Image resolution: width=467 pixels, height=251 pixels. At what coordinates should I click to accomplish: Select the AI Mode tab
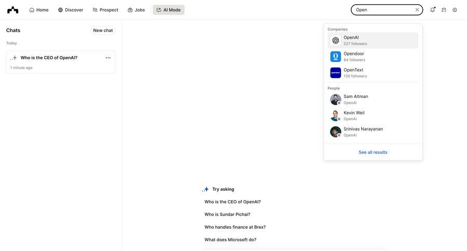(169, 10)
